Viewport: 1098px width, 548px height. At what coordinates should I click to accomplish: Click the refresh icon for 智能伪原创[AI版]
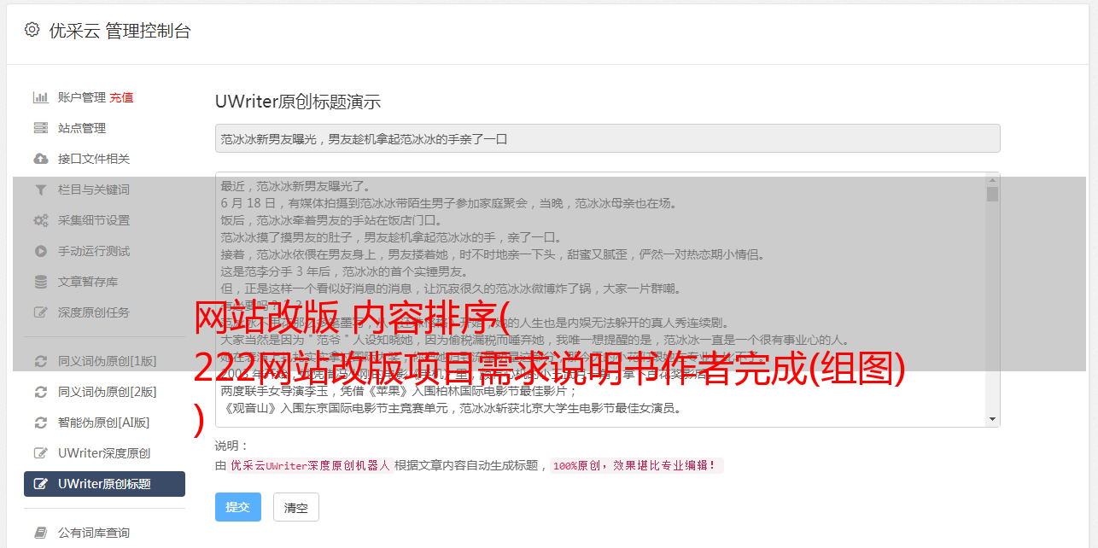[x=40, y=423]
